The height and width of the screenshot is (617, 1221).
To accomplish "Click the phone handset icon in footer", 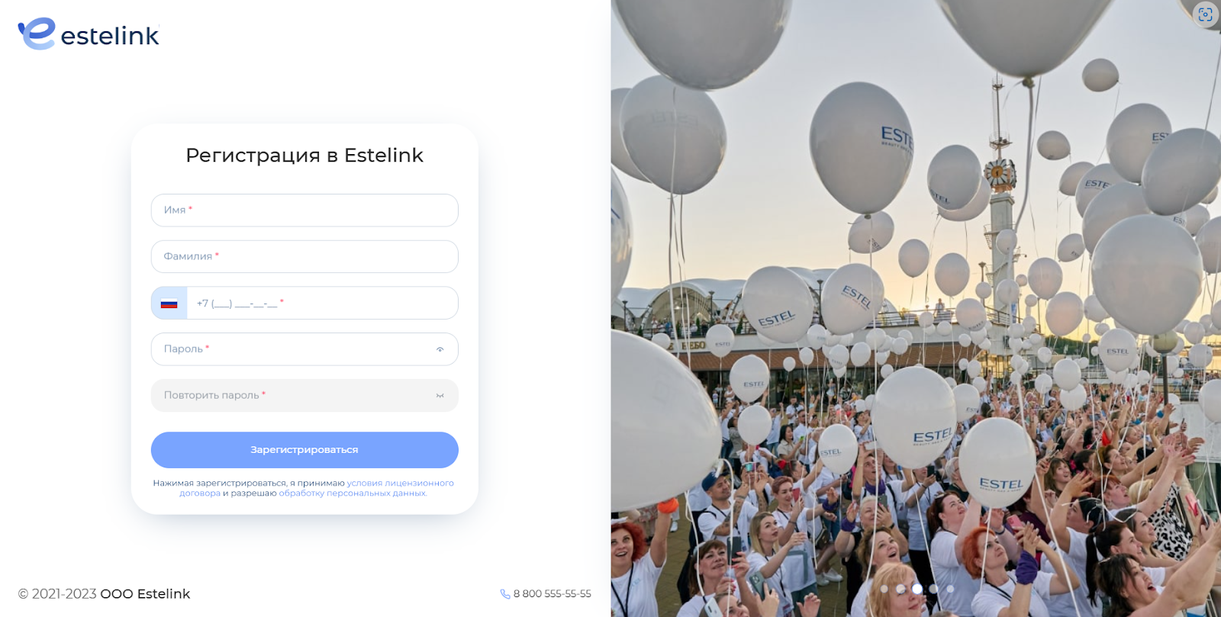I will click(x=505, y=594).
